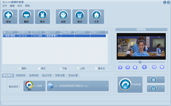Viewport: 171px width, 106px height.
Task: Click the 输出文件 column header
Action: click(x=53, y=32)
